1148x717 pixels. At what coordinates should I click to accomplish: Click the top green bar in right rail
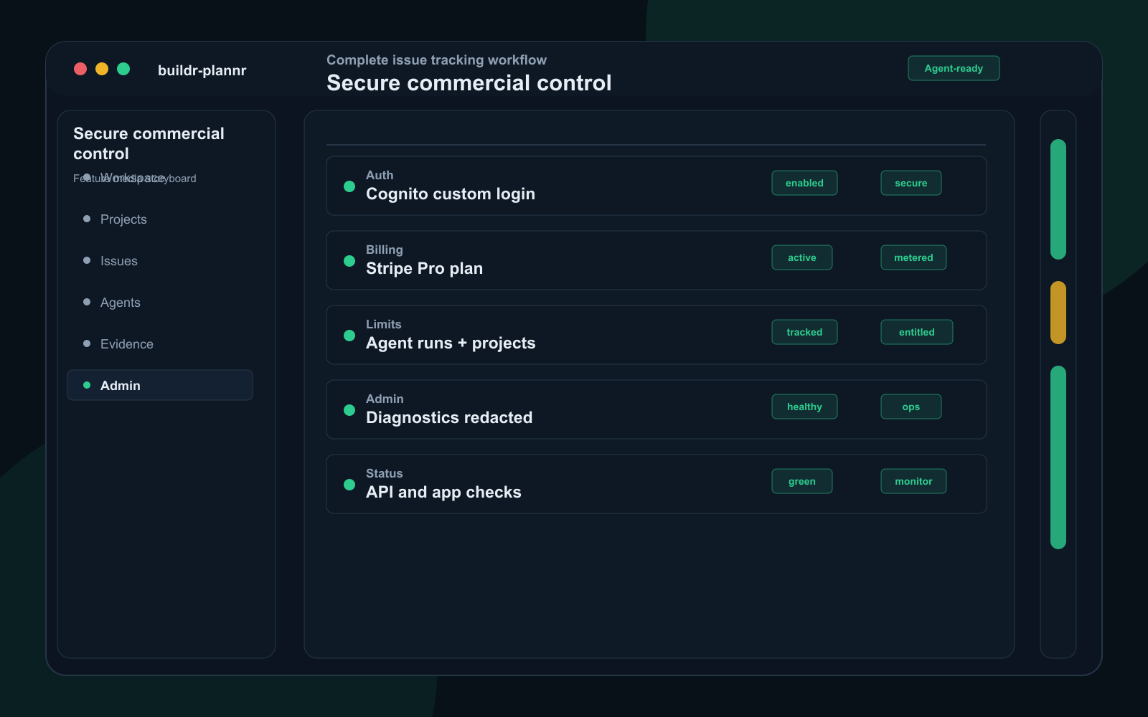(x=1058, y=199)
